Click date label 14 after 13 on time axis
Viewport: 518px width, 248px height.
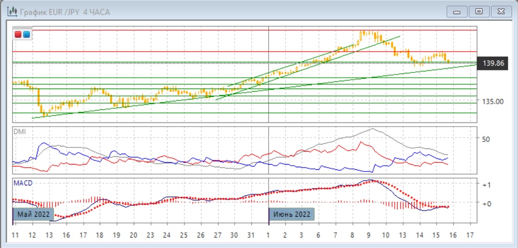pyautogui.click(x=420, y=235)
